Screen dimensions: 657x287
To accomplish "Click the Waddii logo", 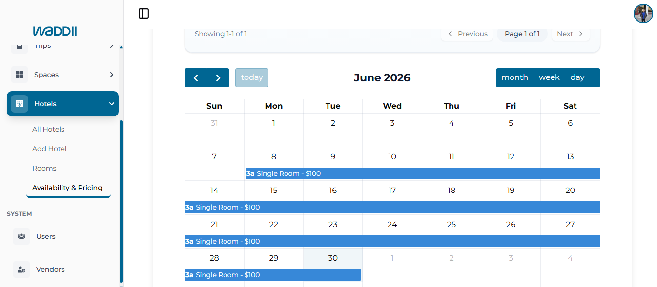I will point(55,31).
